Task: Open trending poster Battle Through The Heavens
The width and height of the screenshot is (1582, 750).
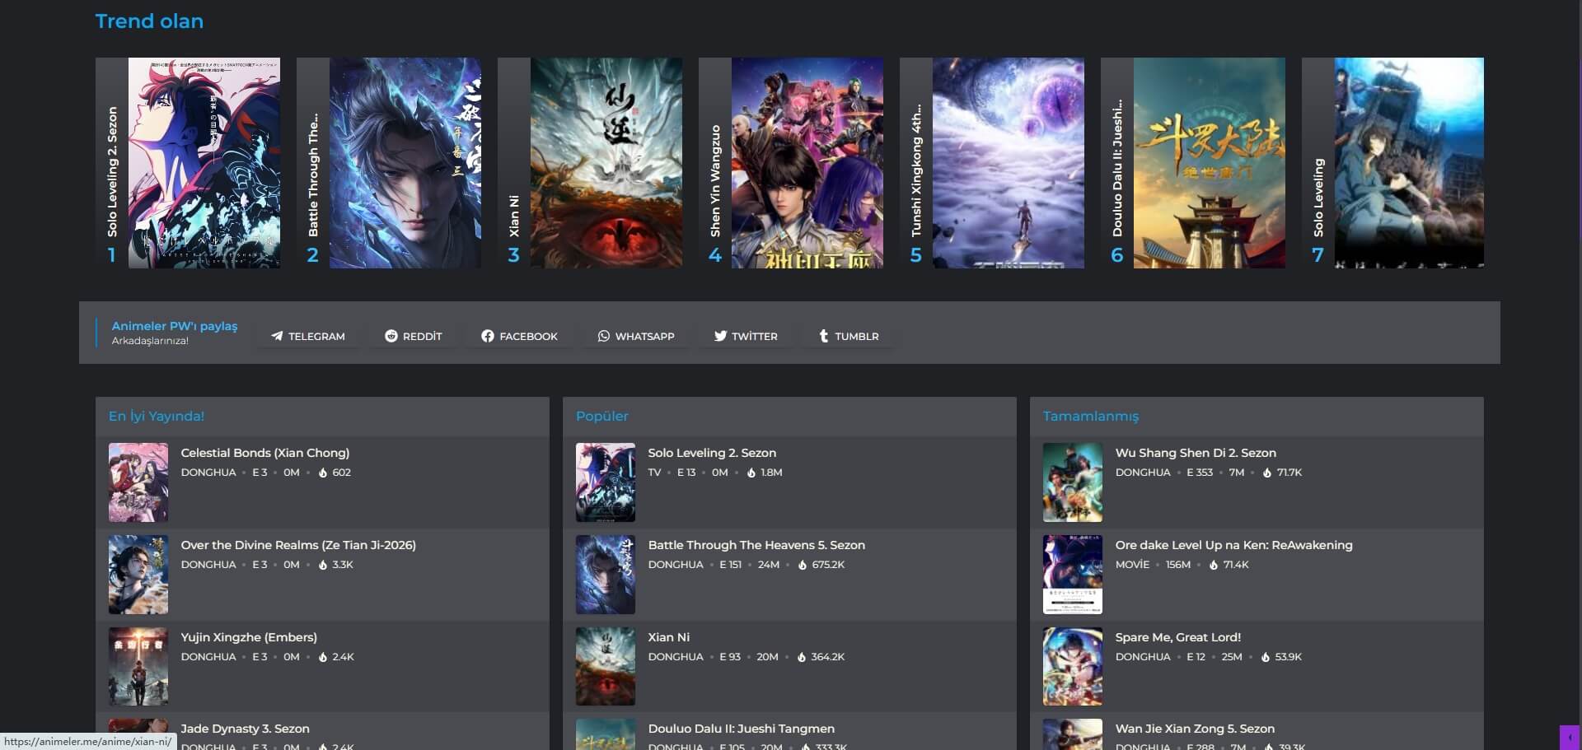Action: coord(405,163)
